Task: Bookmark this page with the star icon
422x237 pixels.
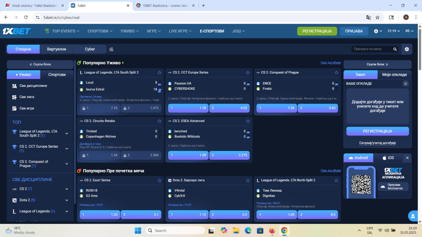Action: tap(377, 17)
